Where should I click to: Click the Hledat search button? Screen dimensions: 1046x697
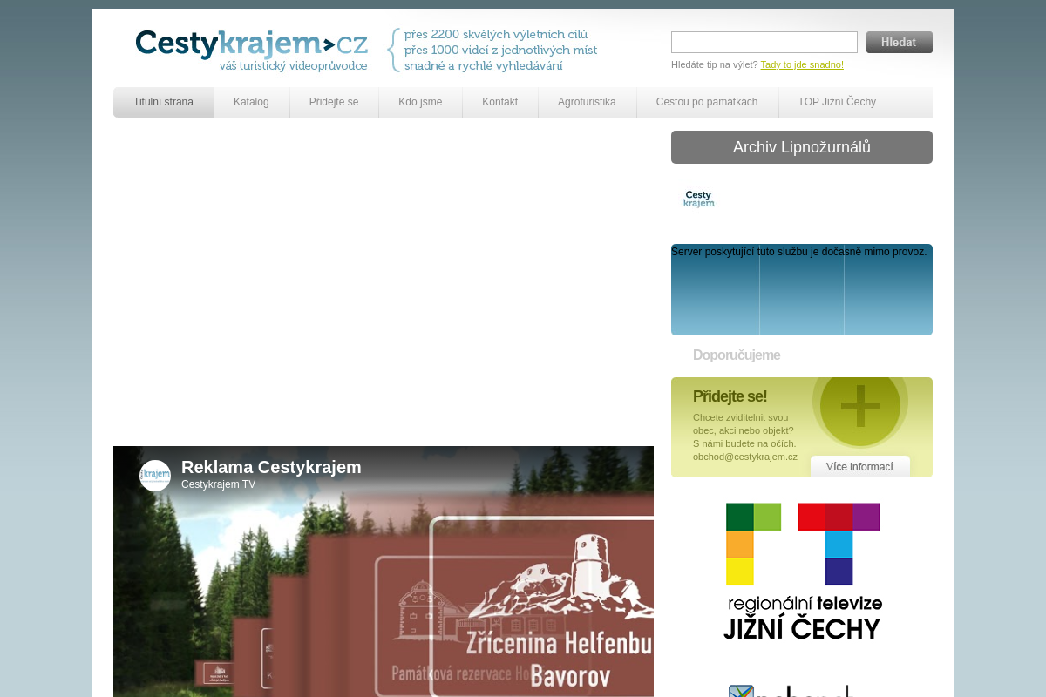pos(900,42)
